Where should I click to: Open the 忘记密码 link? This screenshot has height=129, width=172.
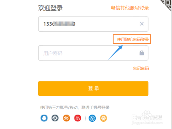point(141,68)
